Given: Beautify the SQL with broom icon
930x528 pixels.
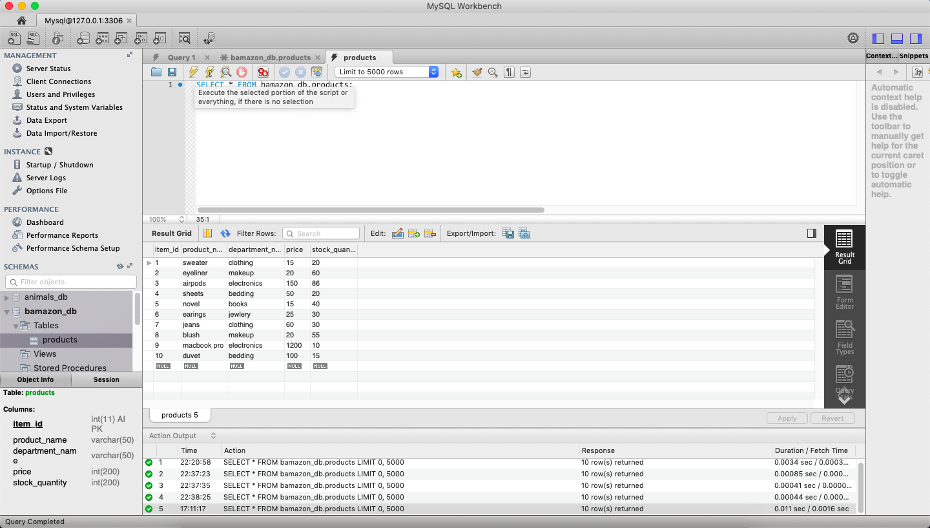Looking at the screenshot, I should (x=477, y=72).
